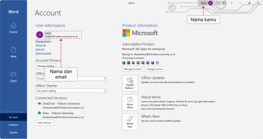Click the Skype app icon in product list
Image resolution: width=263 pixels, height=139 pixels.
(157, 63)
